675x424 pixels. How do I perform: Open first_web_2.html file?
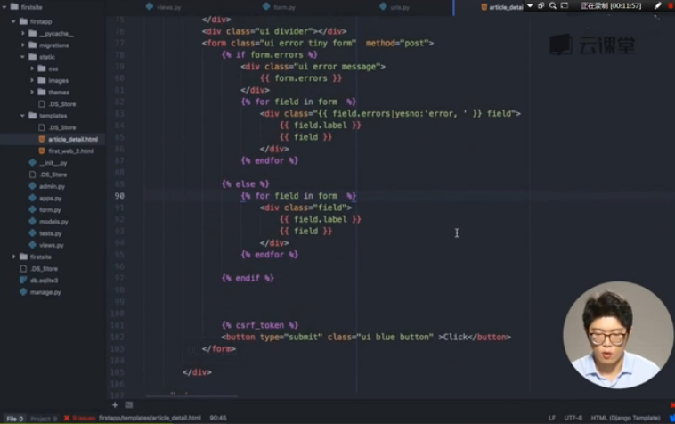(70, 151)
